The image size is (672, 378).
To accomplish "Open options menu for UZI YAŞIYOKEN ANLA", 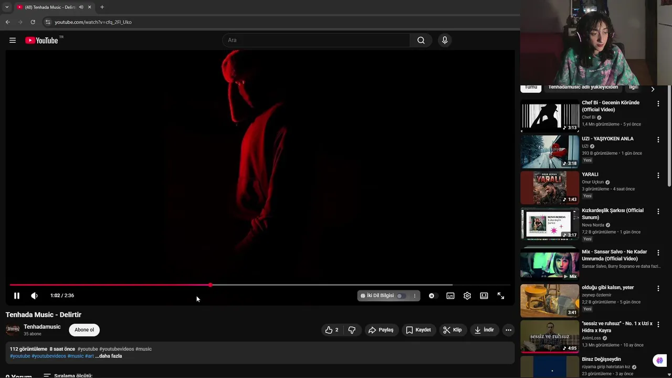I will 658,140.
